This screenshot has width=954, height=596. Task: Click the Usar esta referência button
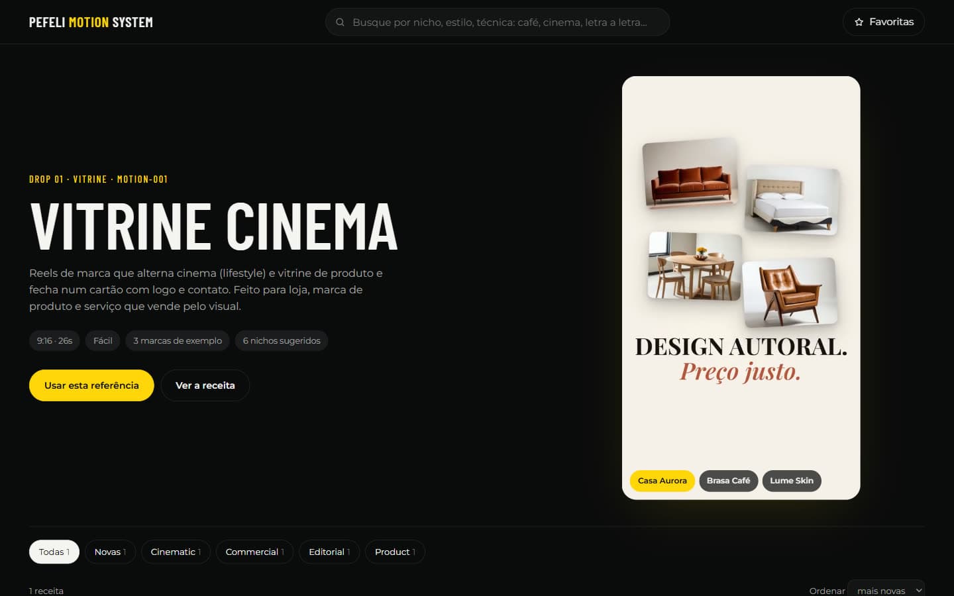91,385
